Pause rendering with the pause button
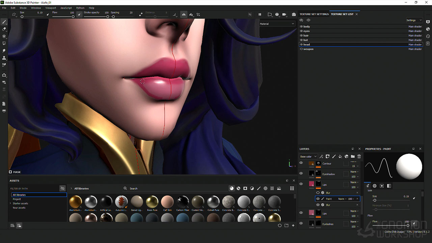This screenshot has height=243, width=432. [x=260, y=15]
